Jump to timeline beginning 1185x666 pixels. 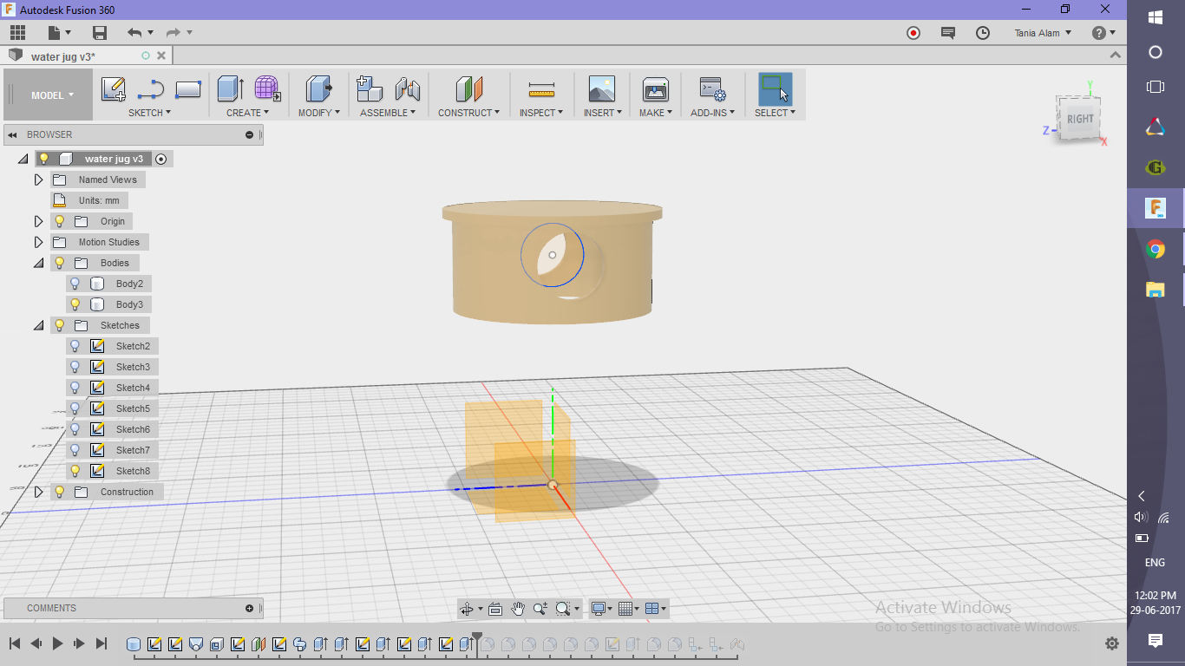[15, 643]
